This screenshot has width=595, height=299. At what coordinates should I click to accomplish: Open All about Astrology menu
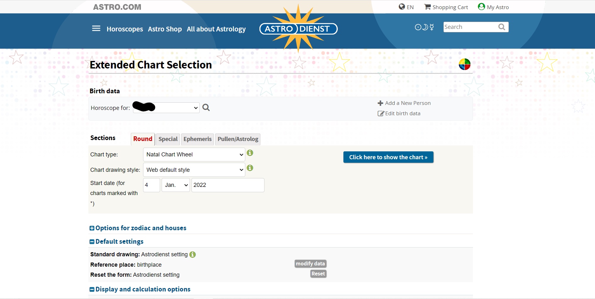[216, 29]
